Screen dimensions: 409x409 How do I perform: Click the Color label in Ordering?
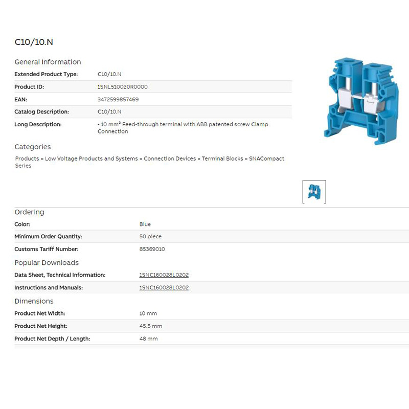[x=22, y=224]
